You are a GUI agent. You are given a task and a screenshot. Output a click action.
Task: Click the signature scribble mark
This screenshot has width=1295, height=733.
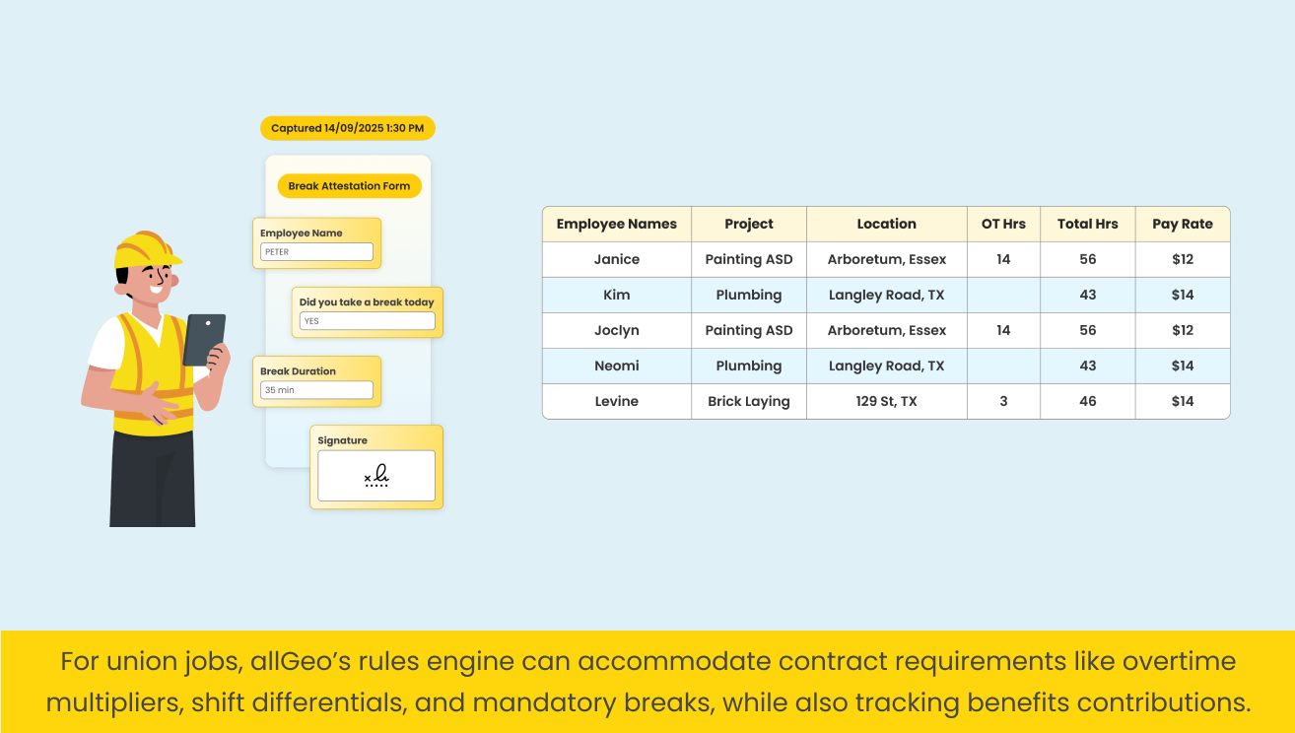tap(376, 477)
